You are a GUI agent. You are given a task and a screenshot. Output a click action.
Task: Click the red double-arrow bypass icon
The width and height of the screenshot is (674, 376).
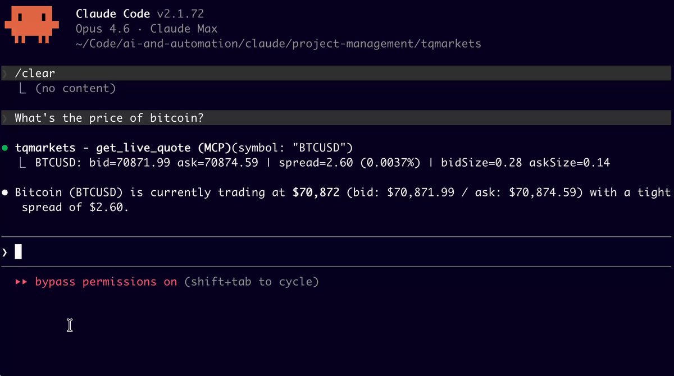[x=21, y=282]
